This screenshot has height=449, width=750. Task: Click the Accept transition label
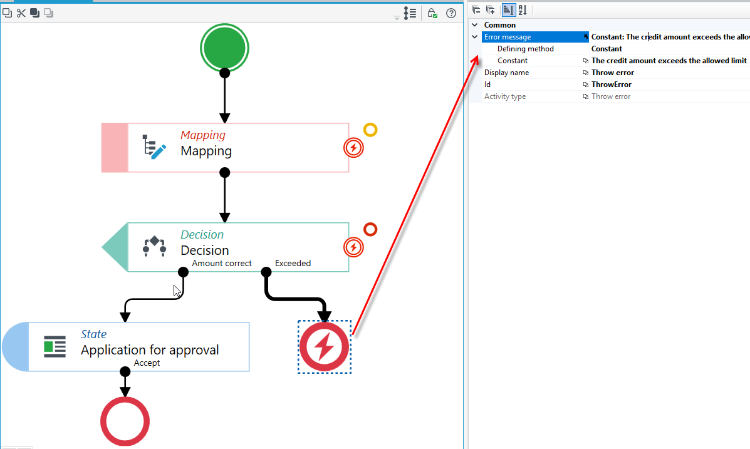tap(147, 363)
